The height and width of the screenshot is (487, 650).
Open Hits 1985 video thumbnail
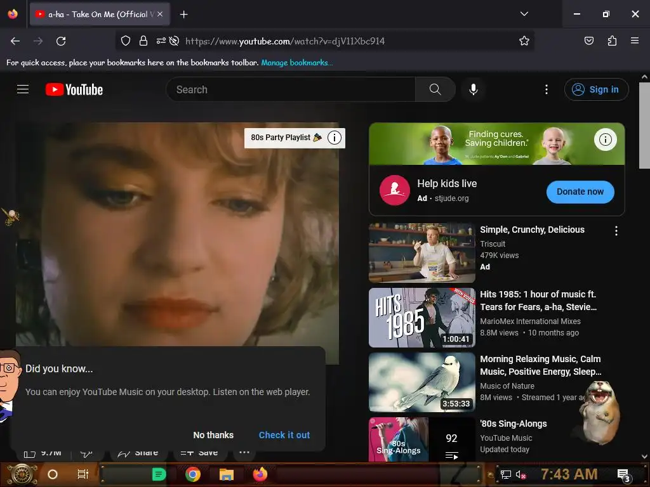[421, 318]
